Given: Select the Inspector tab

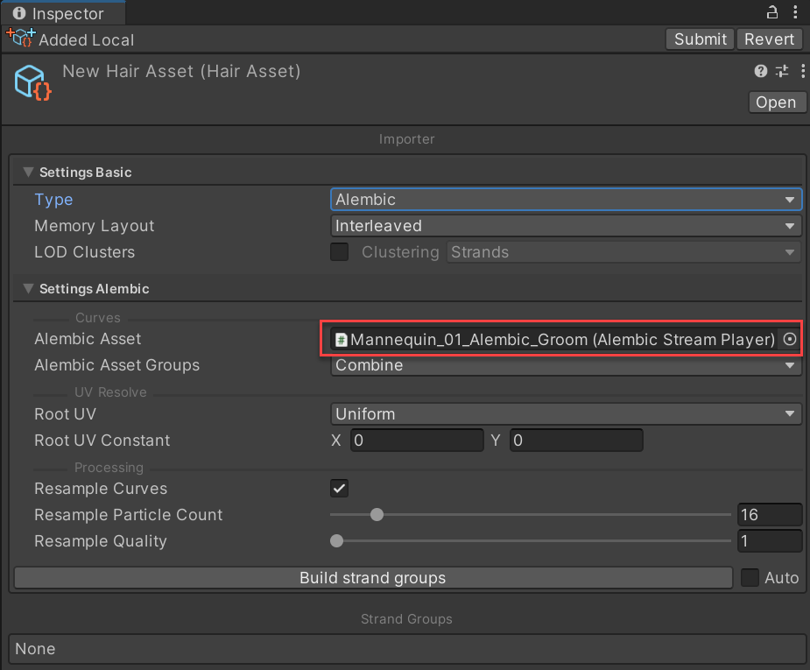Looking at the screenshot, I should [x=60, y=13].
